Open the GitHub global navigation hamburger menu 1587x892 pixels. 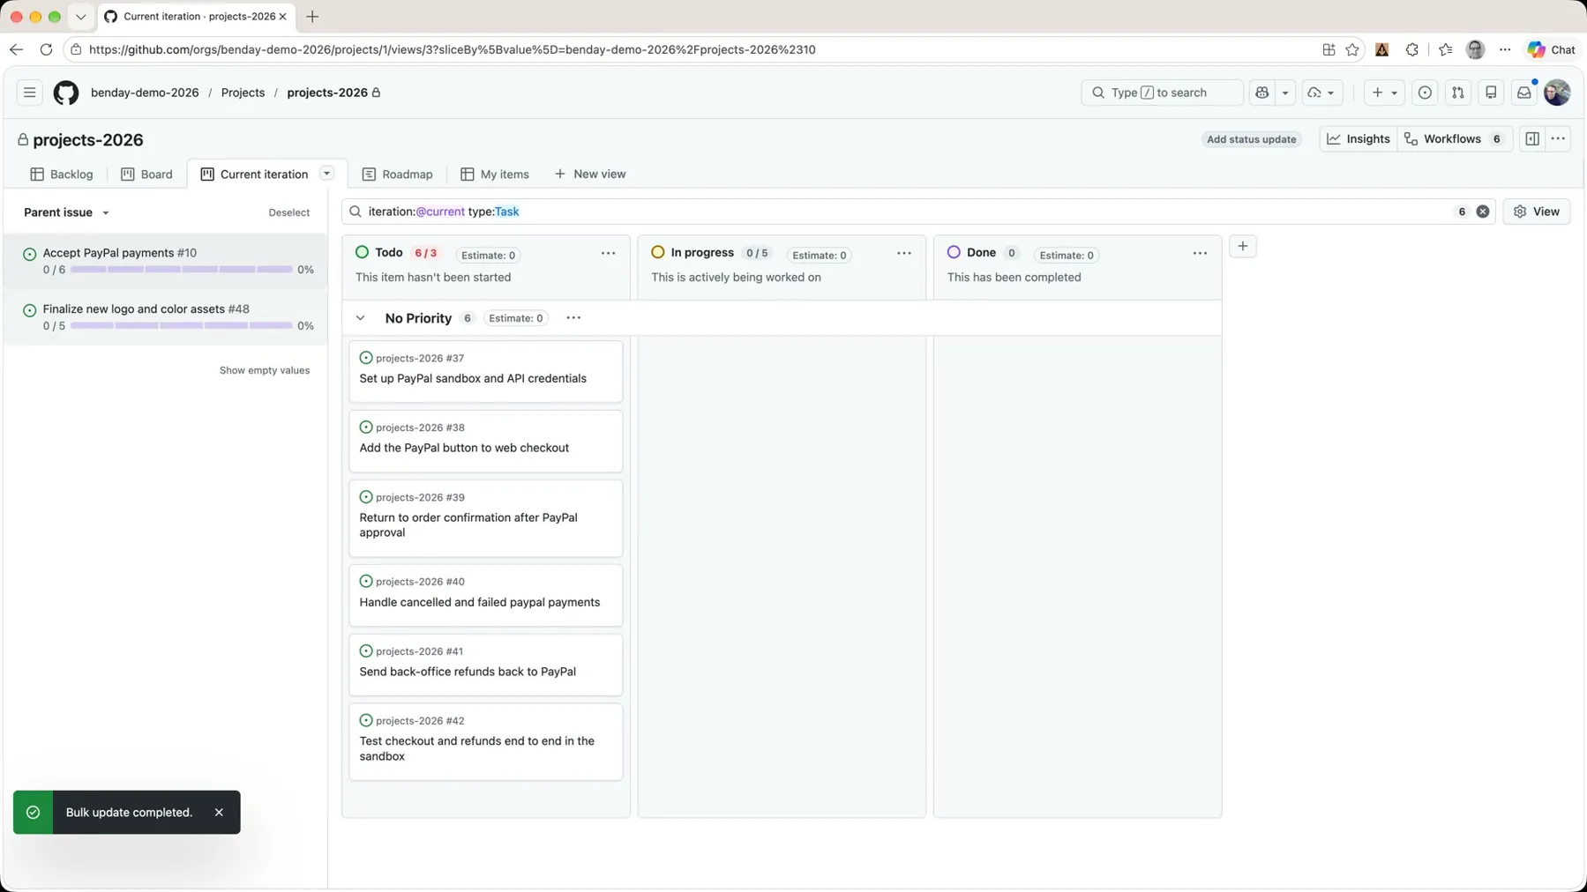click(x=29, y=93)
